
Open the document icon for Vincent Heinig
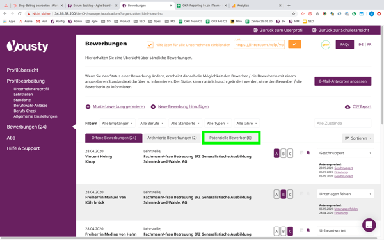click(x=308, y=153)
